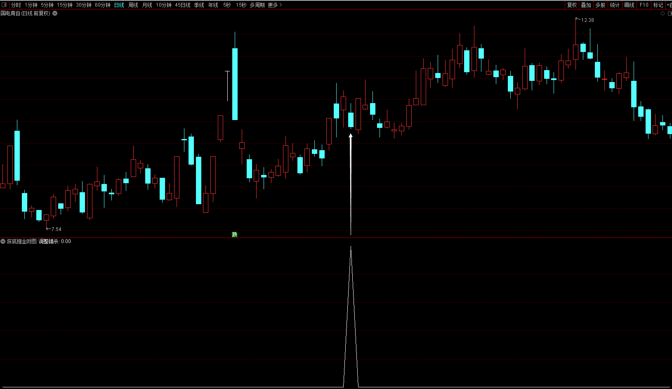
Task: Switch to the 60分钟 period tab
Action: [103, 5]
